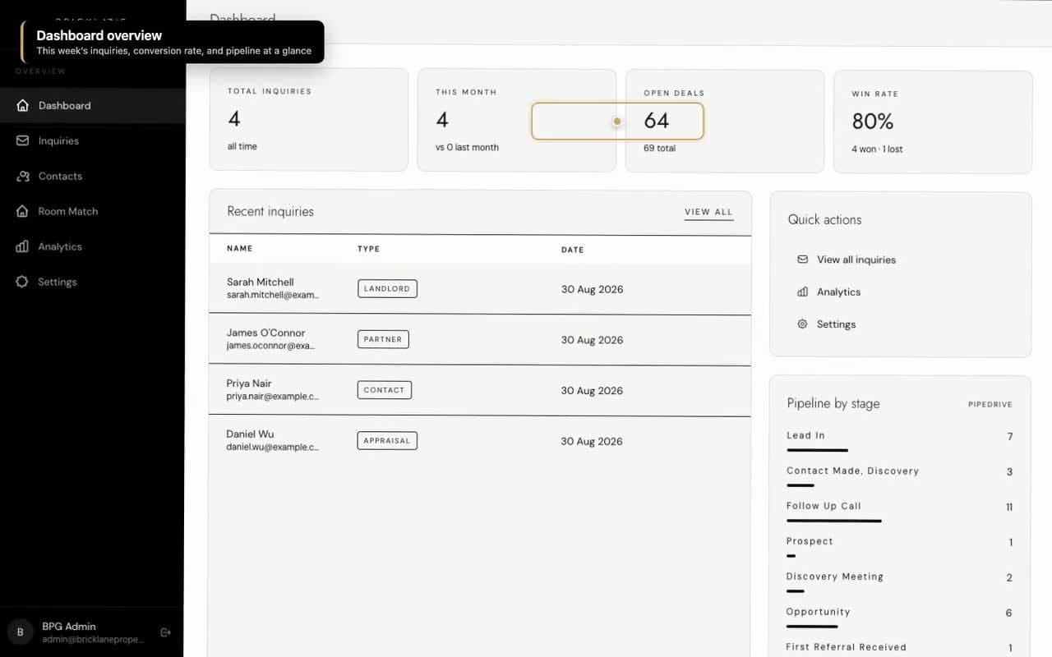Viewport: 1052px width, 657px height.
Task: Click BPG Admin account name
Action: click(69, 626)
